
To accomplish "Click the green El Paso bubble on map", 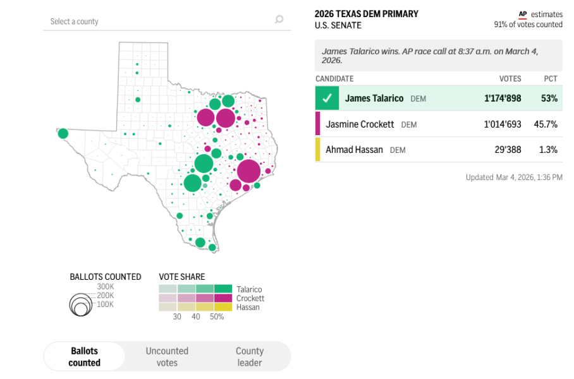I will click(63, 133).
